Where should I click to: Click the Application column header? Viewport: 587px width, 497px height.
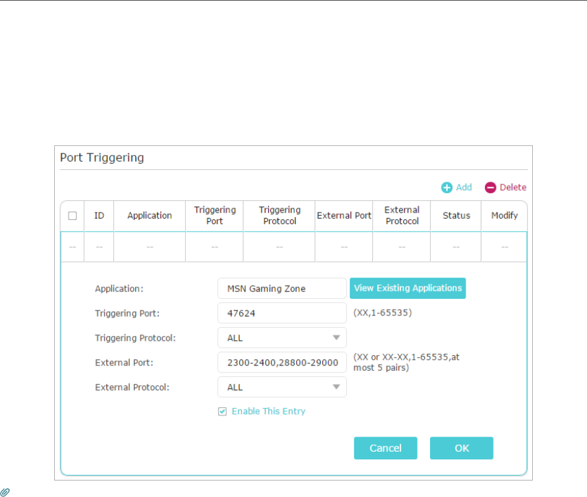(149, 215)
